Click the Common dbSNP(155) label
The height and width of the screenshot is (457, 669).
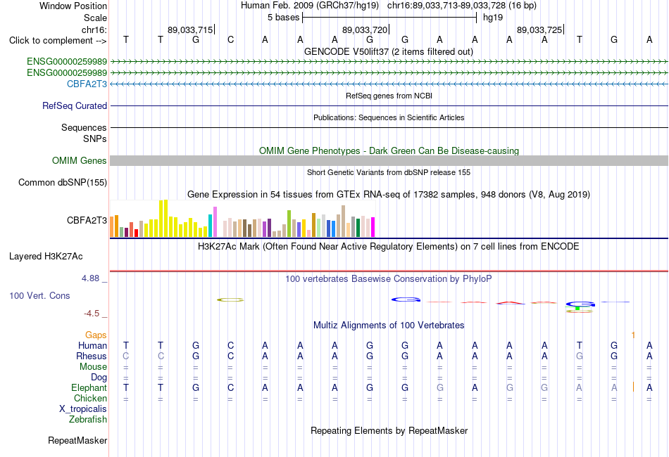click(x=62, y=182)
